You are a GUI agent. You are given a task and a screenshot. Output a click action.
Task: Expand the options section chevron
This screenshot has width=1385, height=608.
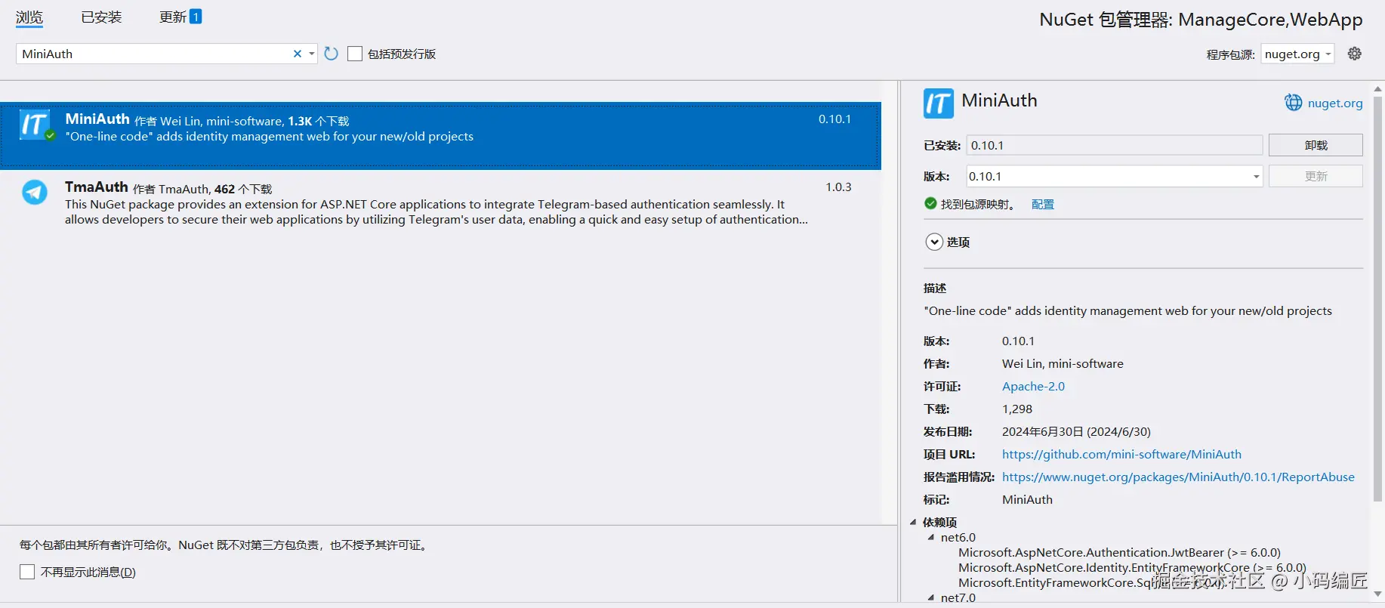(934, 242)
